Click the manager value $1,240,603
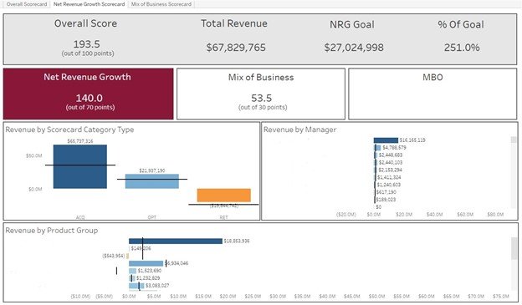Viewport: 522px width, 305px height. (x=388, y=185)
